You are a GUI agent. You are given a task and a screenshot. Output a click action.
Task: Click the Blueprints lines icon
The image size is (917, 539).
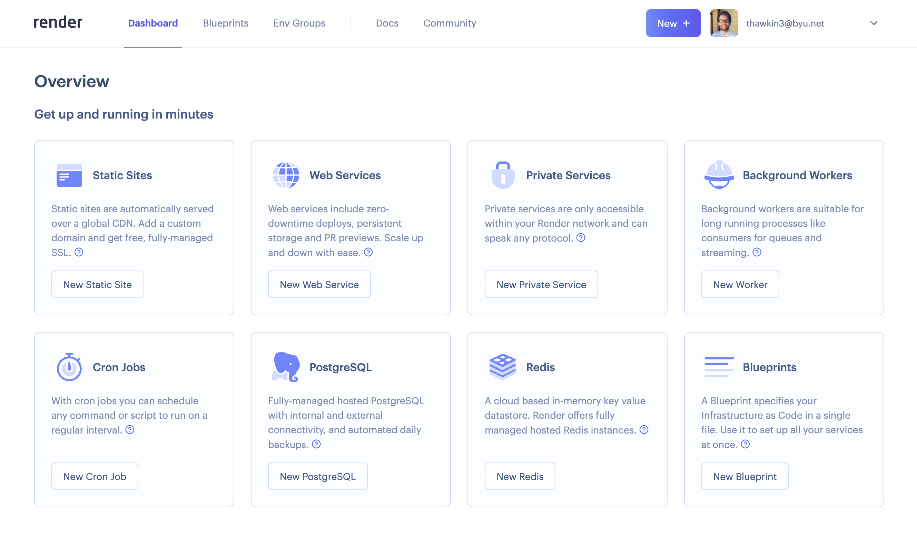coord(717,366)
